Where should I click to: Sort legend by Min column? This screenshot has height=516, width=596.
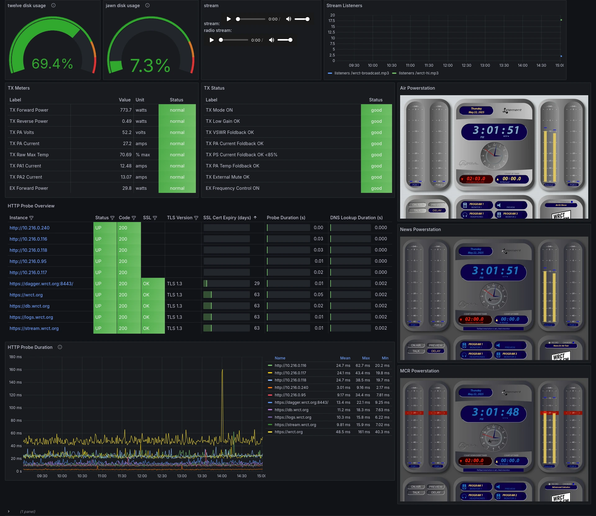(x=385, y=358)
